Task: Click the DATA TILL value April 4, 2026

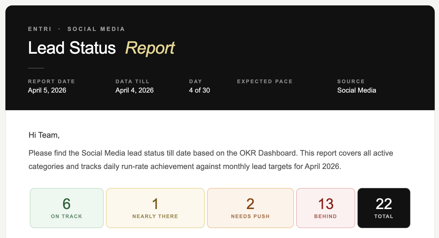Action: [135, 90]
